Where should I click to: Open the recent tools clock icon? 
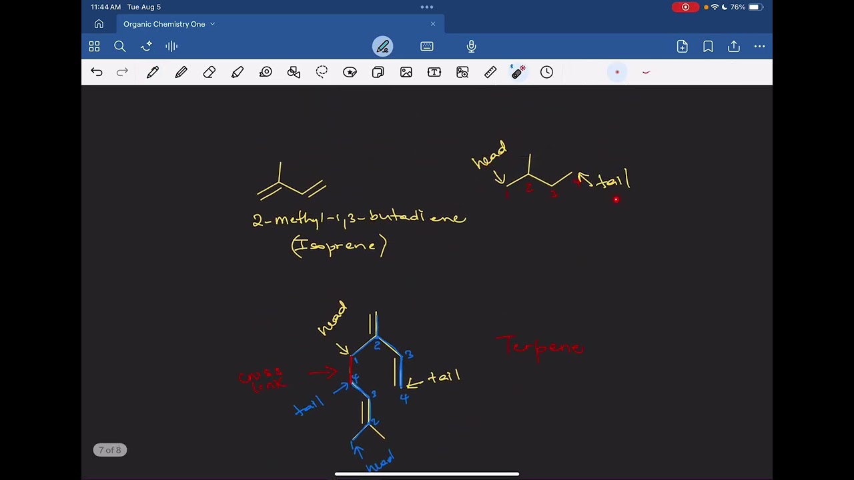click(546, 72)
